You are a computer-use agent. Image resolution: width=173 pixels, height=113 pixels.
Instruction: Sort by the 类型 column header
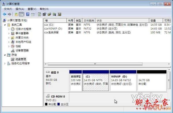[78, 21]
